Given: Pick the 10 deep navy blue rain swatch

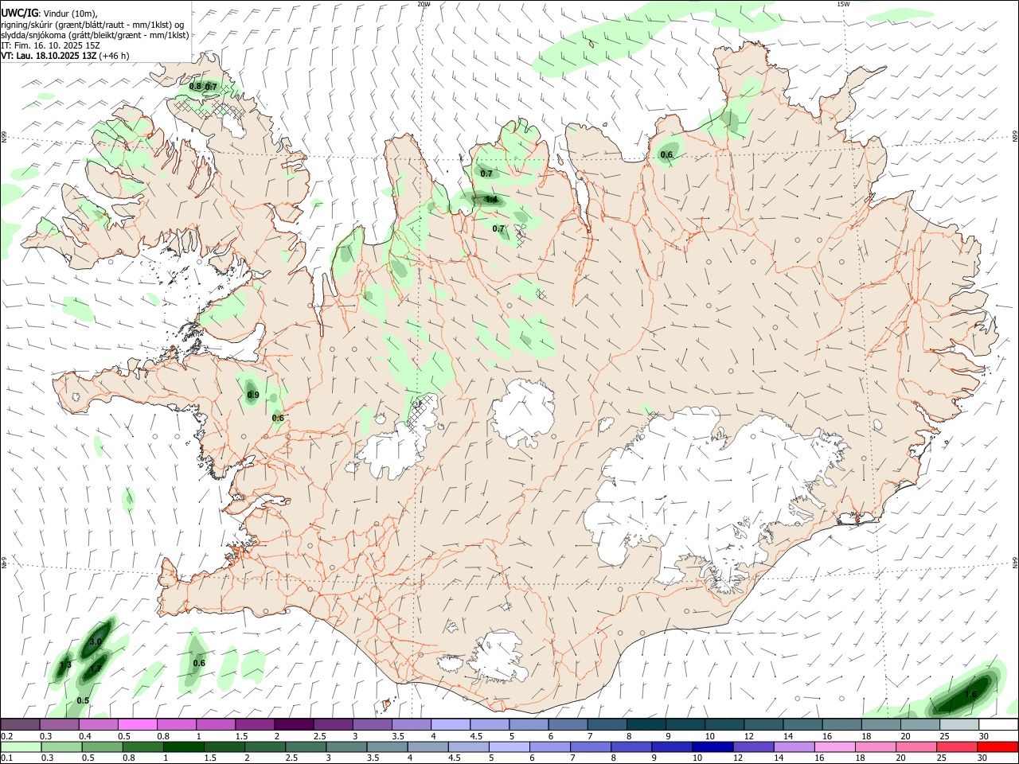Looking at the screenshot, I should coord(713,746).
